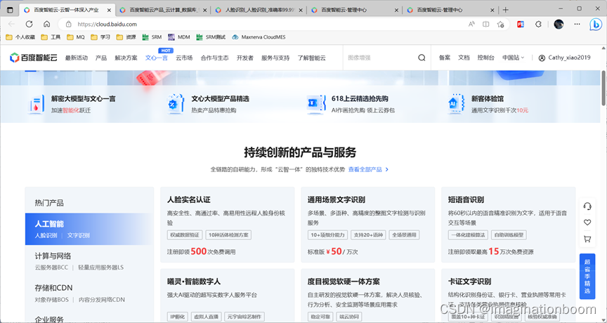Image resolution: width=607 pixels, height=323 pixels.
Task: Select the 人工智能 product category
Action: pyautogui.click(x=89, y=229)
